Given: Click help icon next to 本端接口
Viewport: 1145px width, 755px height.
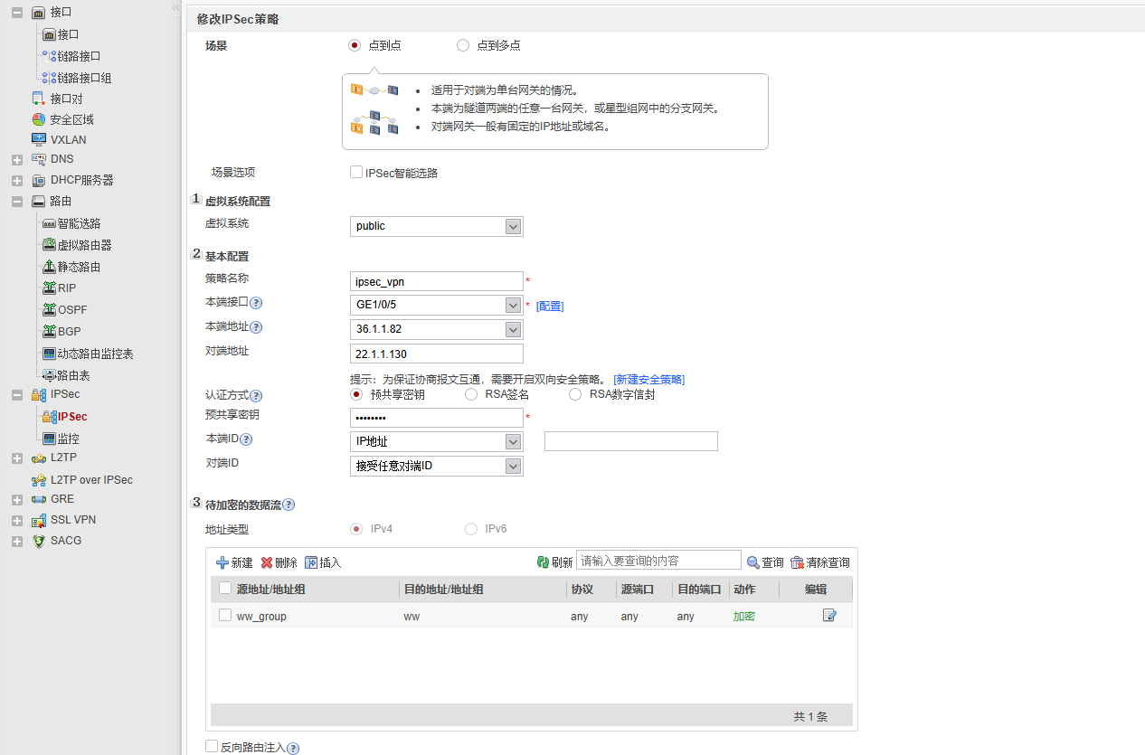Looking at the screenshot, I should point(256,303).
